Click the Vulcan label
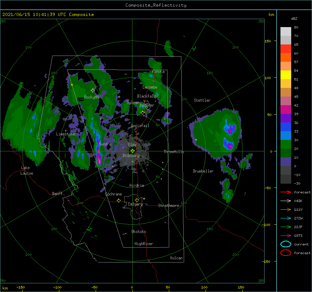 point(176,258)
